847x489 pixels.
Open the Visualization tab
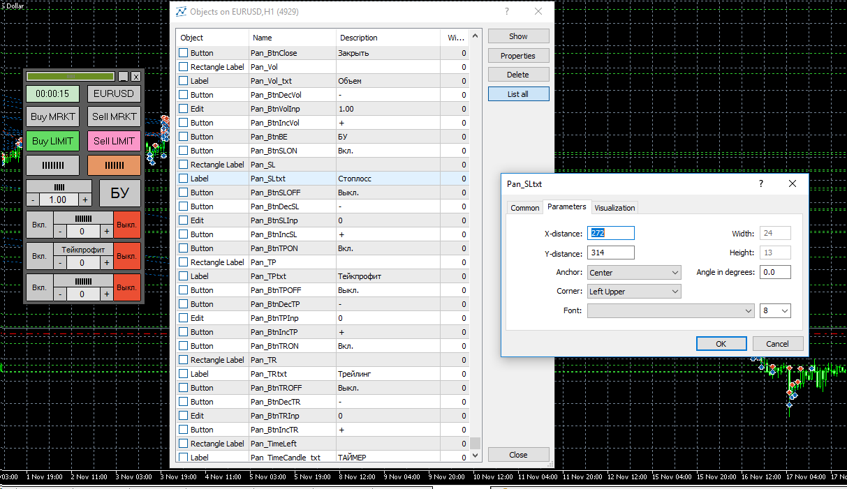click(x=614, y=208)
